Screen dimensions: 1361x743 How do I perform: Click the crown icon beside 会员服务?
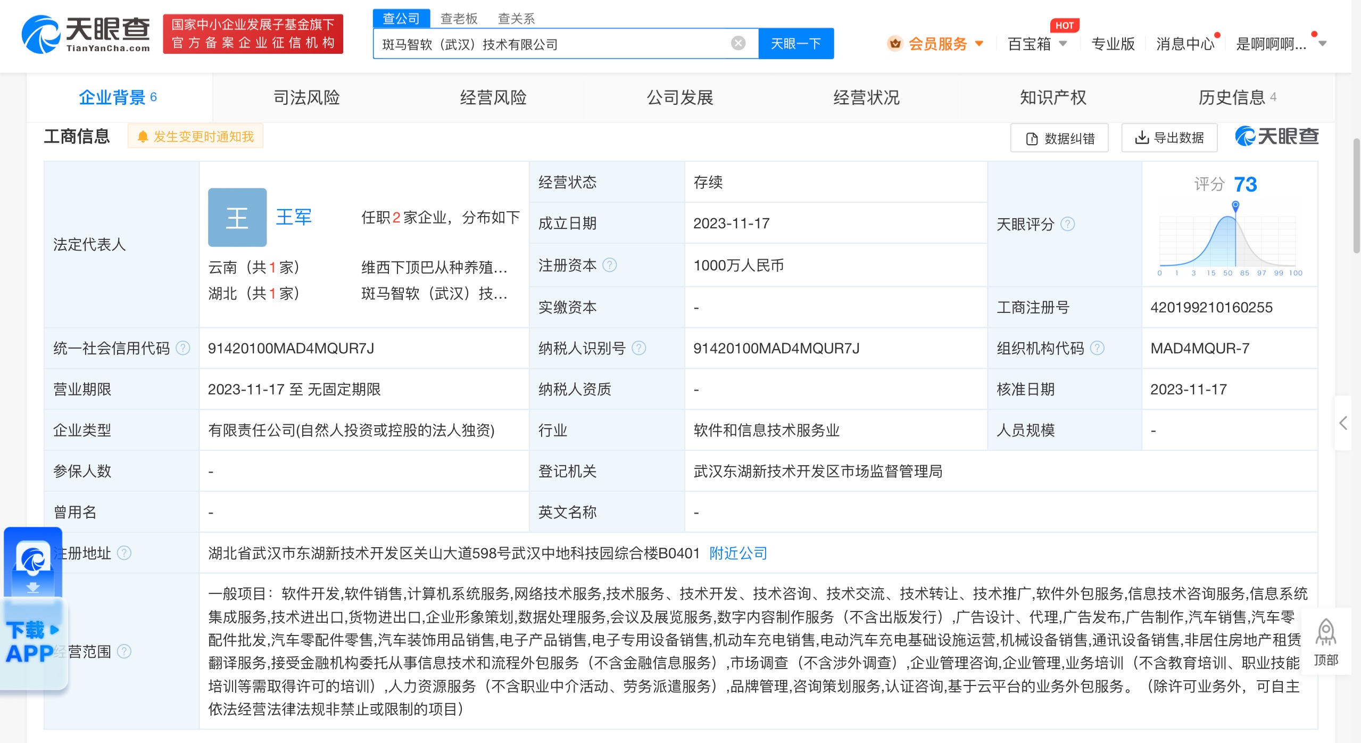pos(895,44)
